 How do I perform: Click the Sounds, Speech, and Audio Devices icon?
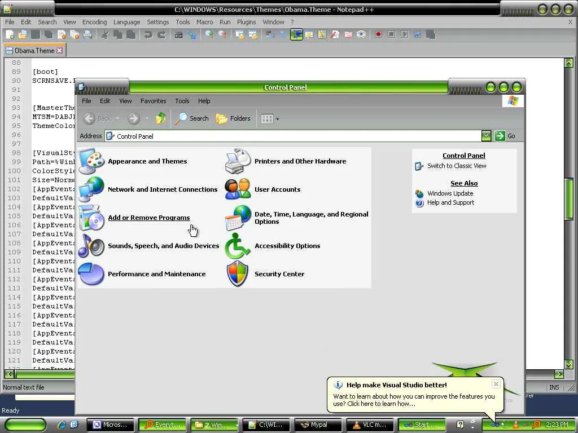tap(91, 246)
